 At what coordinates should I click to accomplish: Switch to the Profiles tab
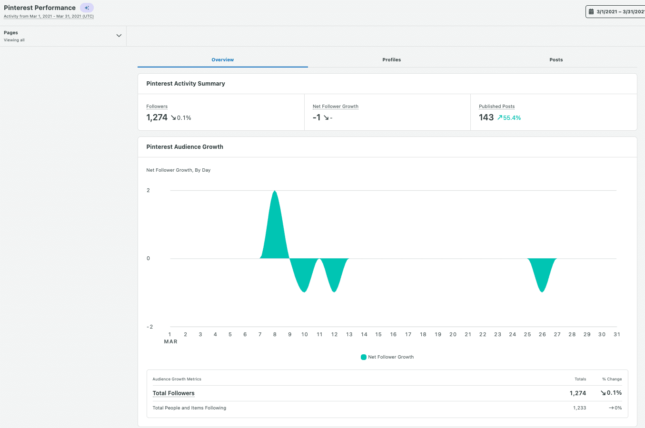click(x=391, y=59)
